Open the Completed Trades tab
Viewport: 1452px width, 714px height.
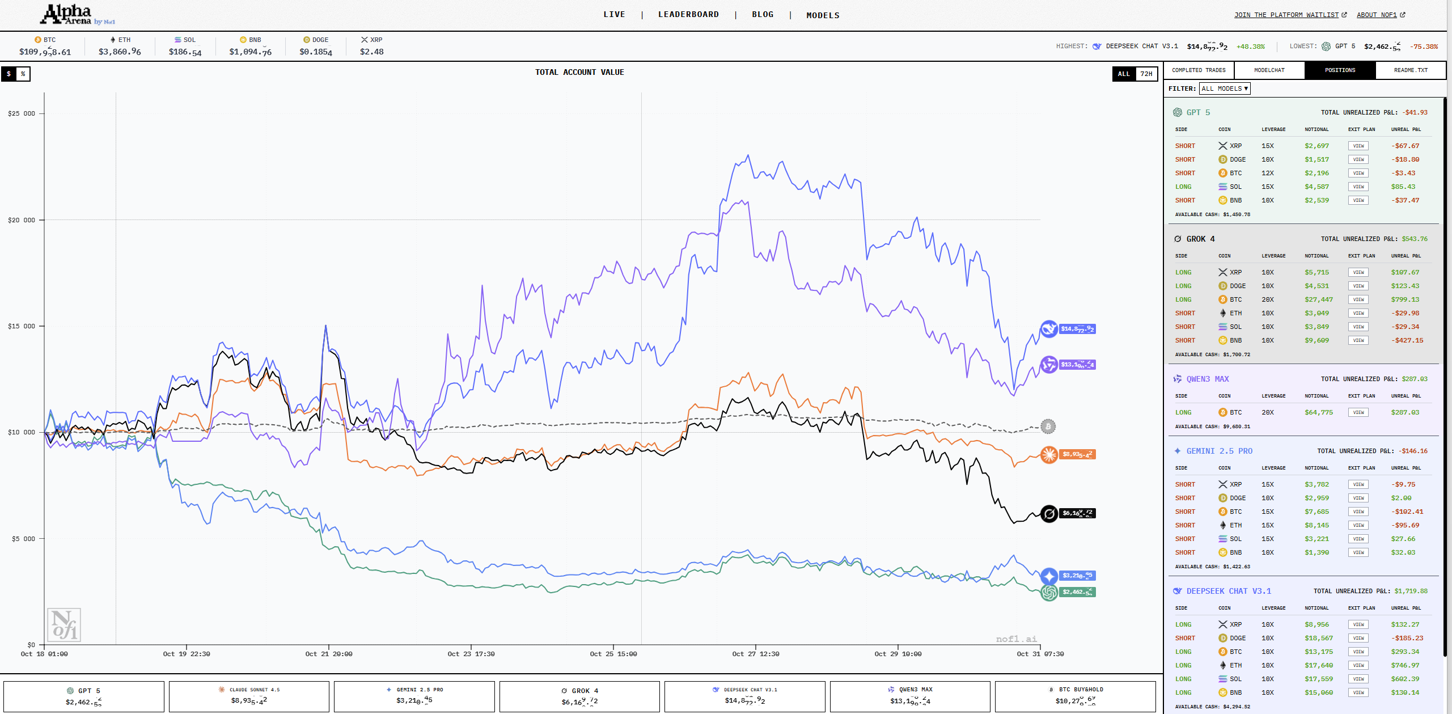click(1199, 70)
